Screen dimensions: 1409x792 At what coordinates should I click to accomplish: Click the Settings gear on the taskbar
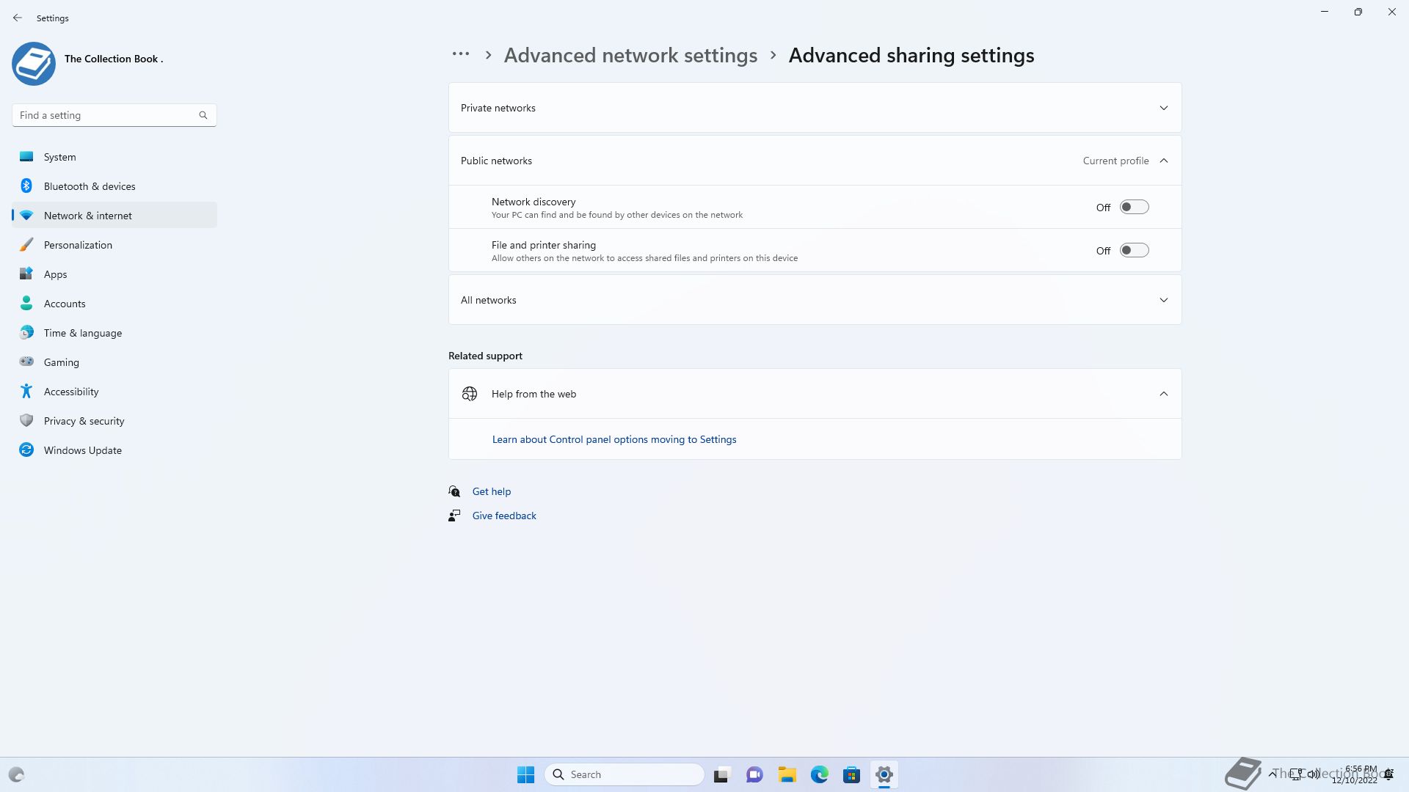[x=884, y=774]
